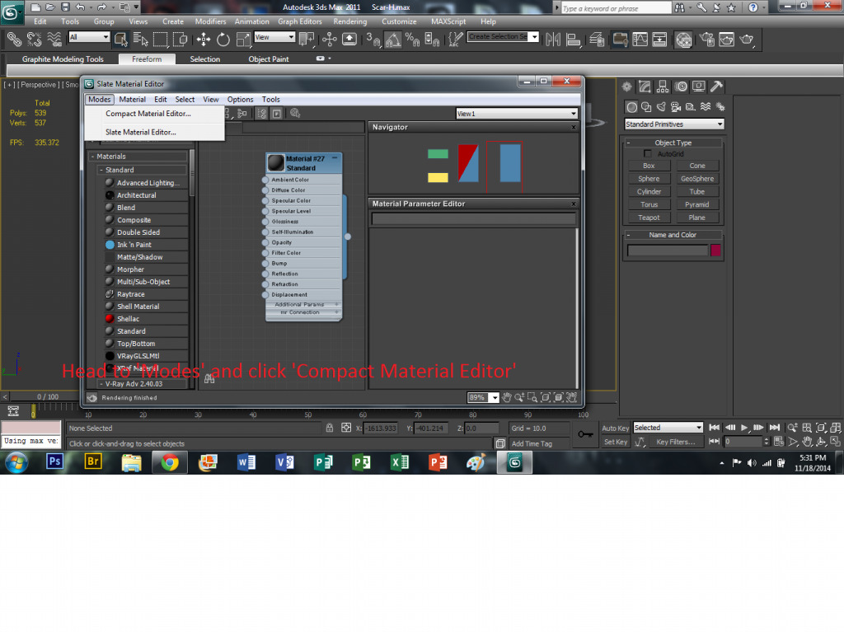Open the reference coordinate system View dropdown
This screenshot has width=844, height=632.
274,37
